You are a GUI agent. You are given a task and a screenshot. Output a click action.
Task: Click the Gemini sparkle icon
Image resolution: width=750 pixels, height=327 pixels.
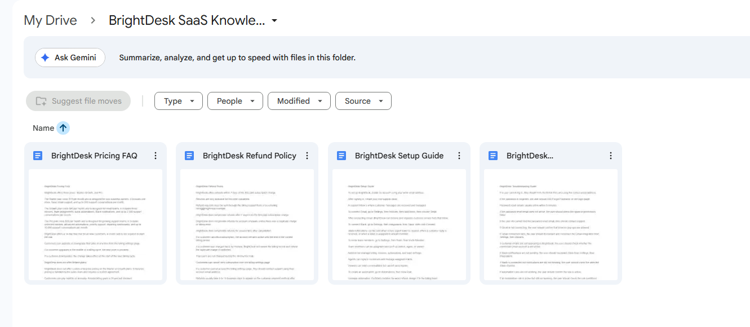pos(45,58)
